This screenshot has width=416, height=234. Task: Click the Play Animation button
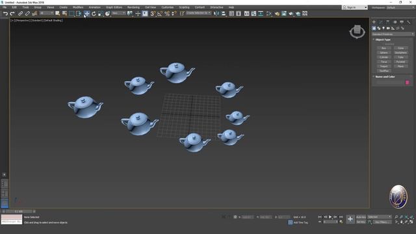[330, 217]
